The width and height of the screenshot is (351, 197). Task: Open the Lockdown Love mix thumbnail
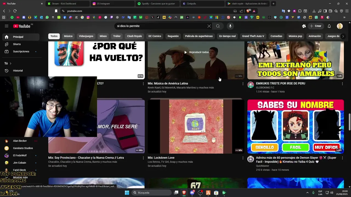pos(196,126)
